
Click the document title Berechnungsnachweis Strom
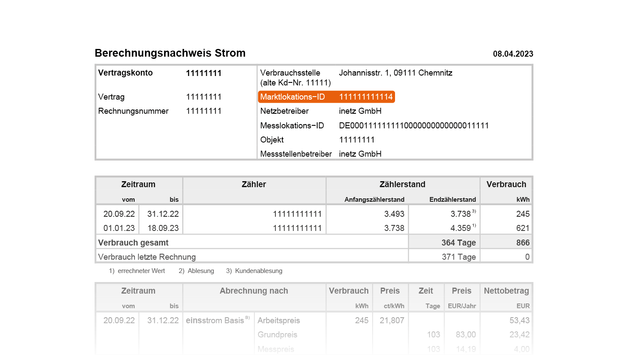170,53
